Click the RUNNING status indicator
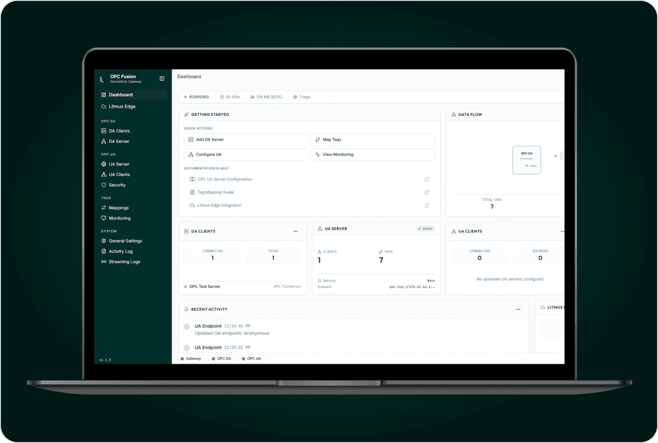Screen dimensions: 658x443 196,97
